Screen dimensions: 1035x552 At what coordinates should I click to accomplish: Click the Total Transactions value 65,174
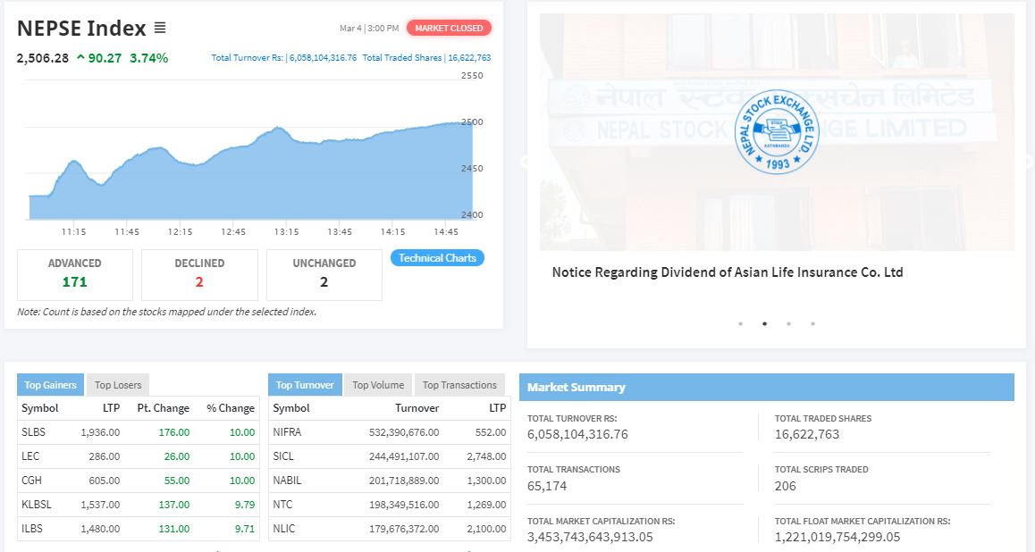coord(546,486)
